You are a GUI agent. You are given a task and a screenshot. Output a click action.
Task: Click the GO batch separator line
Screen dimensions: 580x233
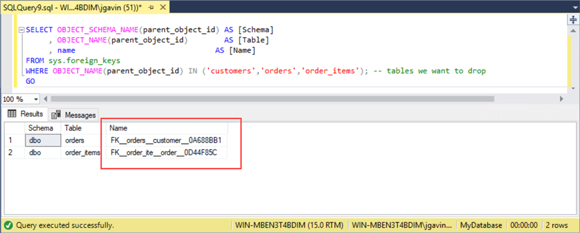(30, 81)
